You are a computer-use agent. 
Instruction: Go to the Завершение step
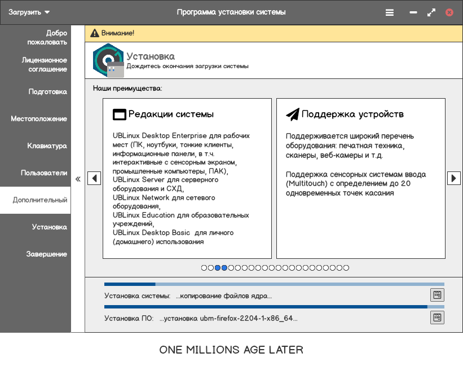click(x=46, y=254)
